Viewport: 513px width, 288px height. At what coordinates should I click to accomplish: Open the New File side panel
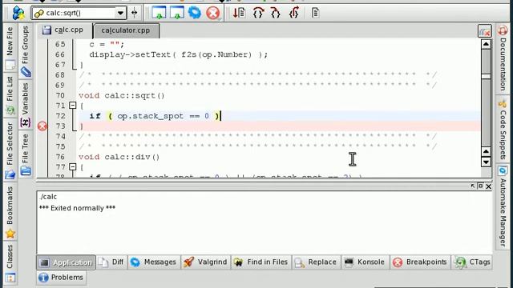click(10, 48)
